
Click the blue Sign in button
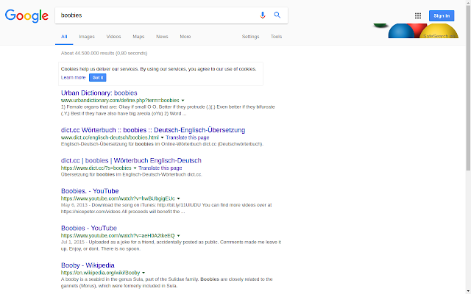[x=442, y=15]
